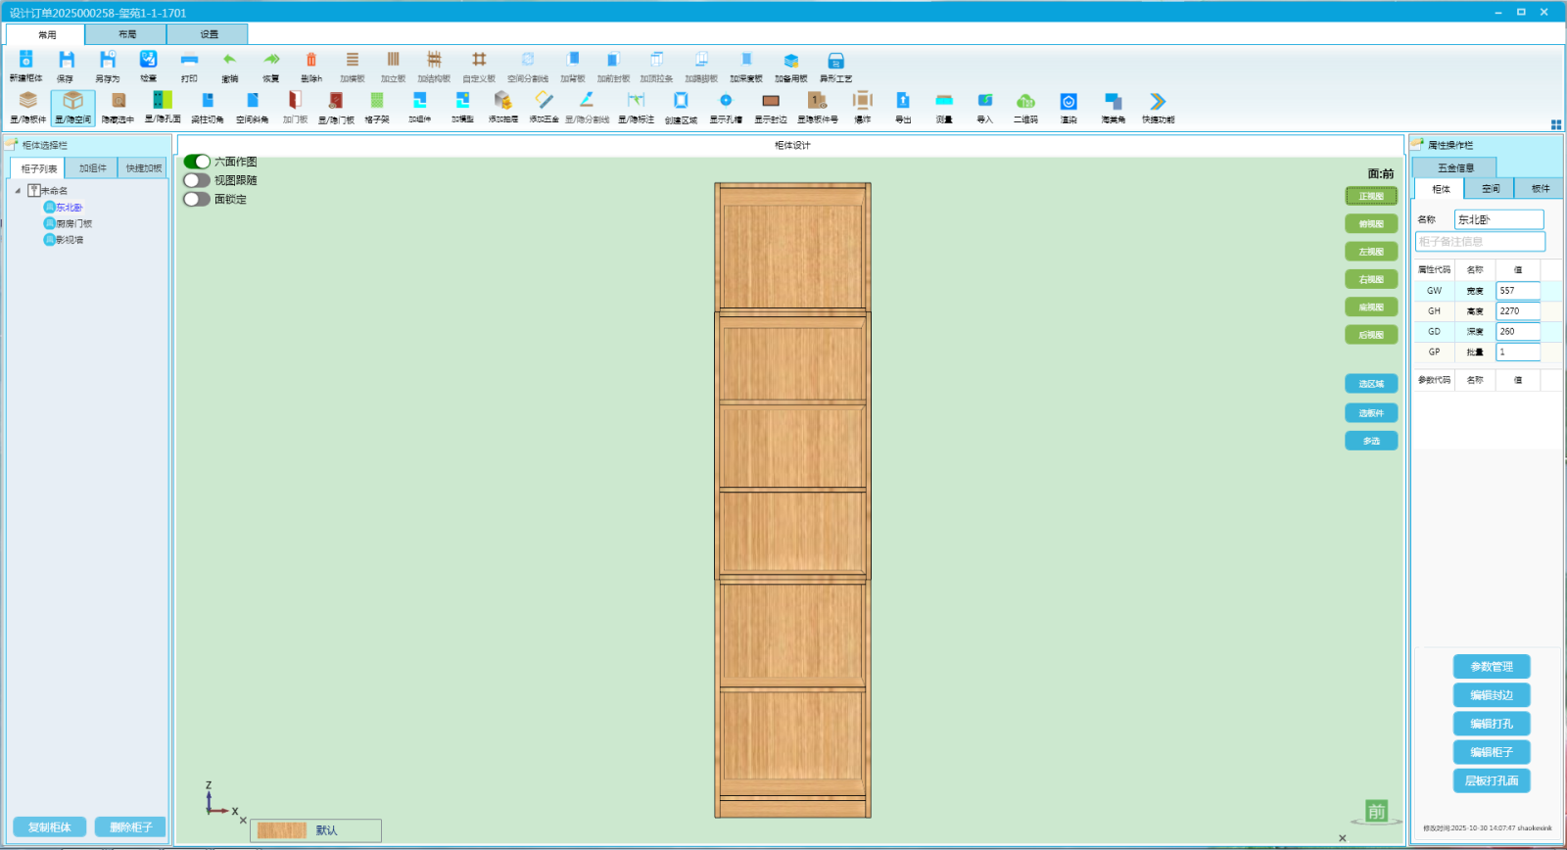Click the 新建柜体 (new cabinet) icon

click(x=26, y=61)
